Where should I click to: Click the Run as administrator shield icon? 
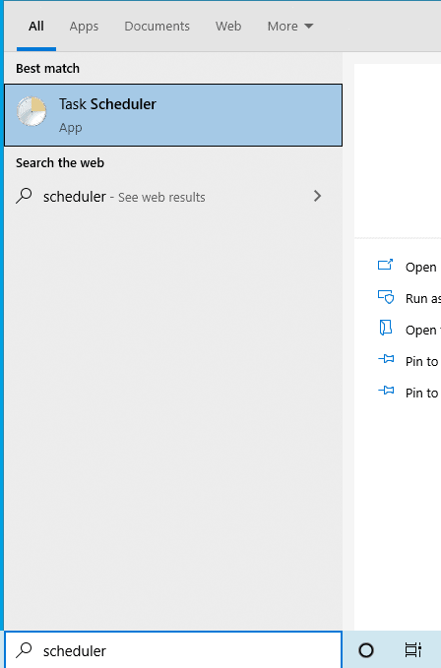[386, 297]
